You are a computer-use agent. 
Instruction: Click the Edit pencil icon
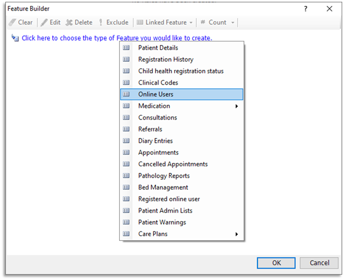pyautogui.click(x=44, y=22)
